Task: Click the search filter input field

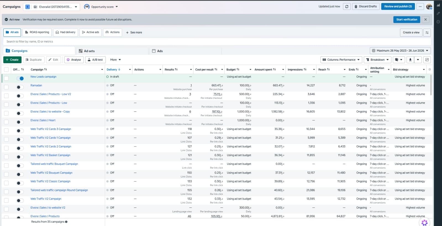Action: (x=217, y=42)
